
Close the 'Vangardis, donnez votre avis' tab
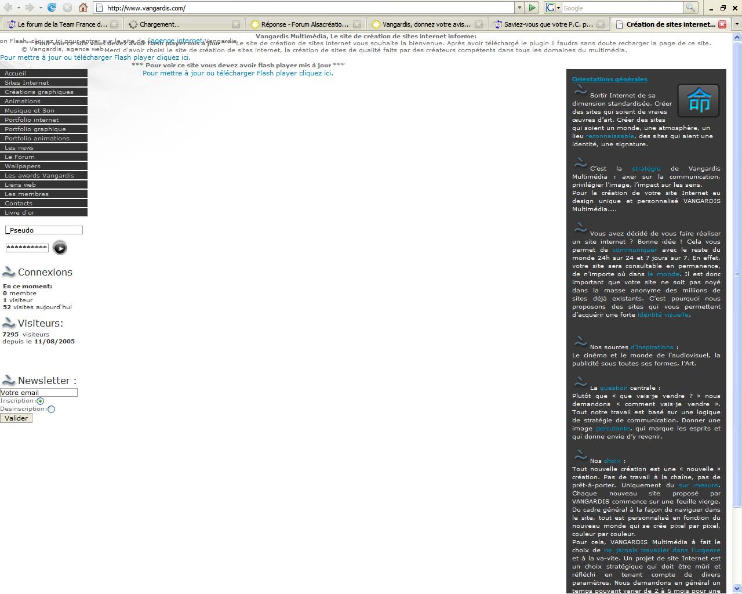pyautogui.click(x=479, y=24)
